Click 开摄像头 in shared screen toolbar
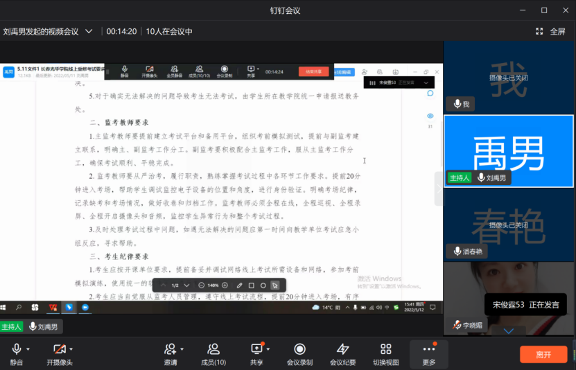Image resolution: width=576 pixels, height=370 pixels. pyautogui.click(x=150, y=71)
